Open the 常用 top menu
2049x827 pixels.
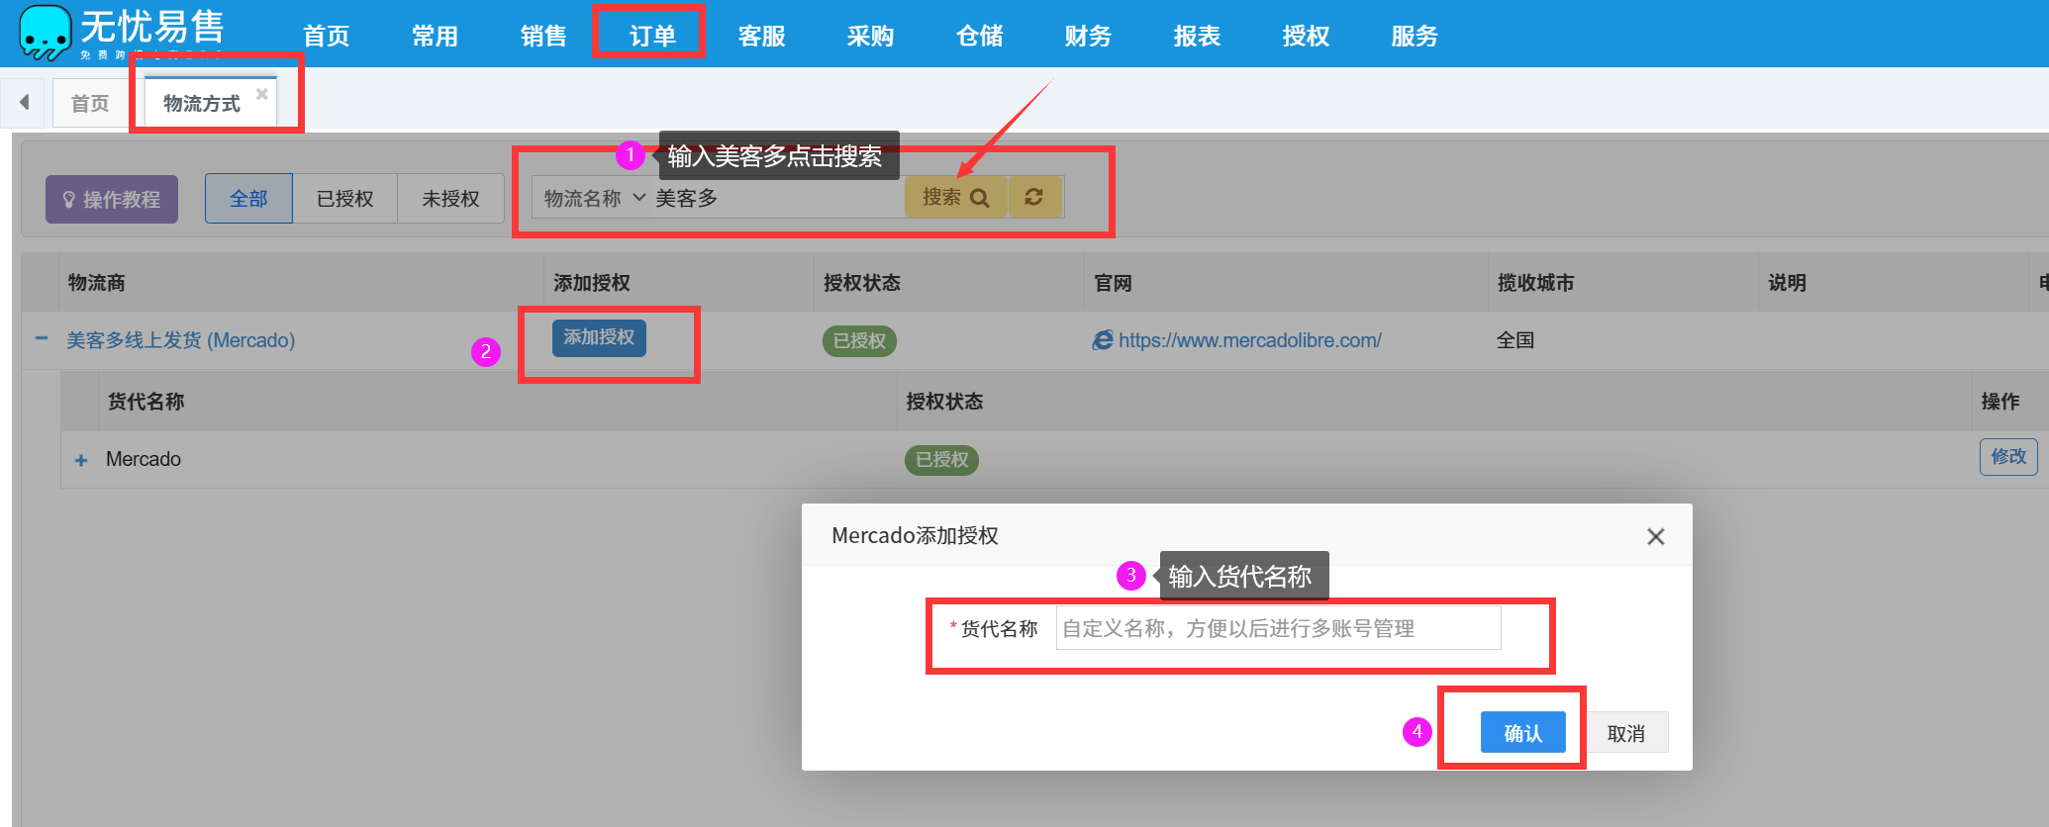coord(435,36)
